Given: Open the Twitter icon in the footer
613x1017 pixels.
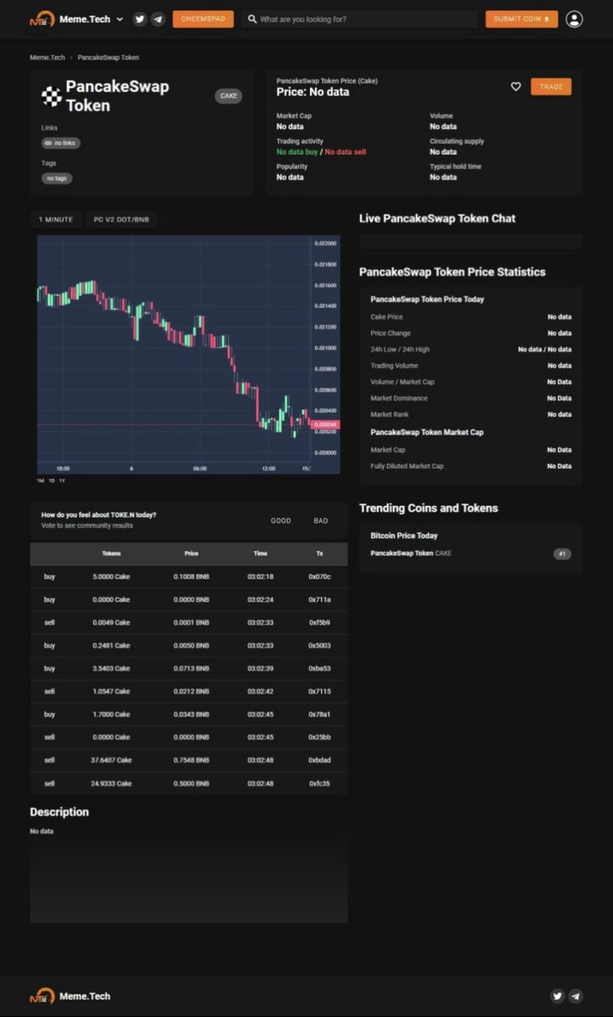Looking at the screenshot, I should tap(557, 997).
